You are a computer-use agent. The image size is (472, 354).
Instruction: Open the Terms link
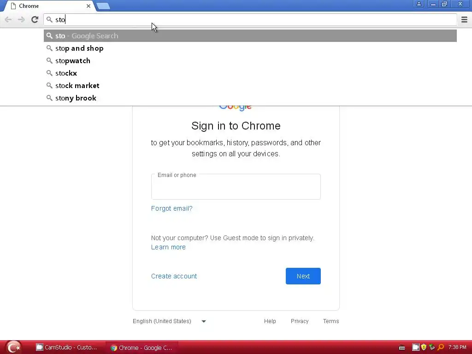tap(331, 321)
